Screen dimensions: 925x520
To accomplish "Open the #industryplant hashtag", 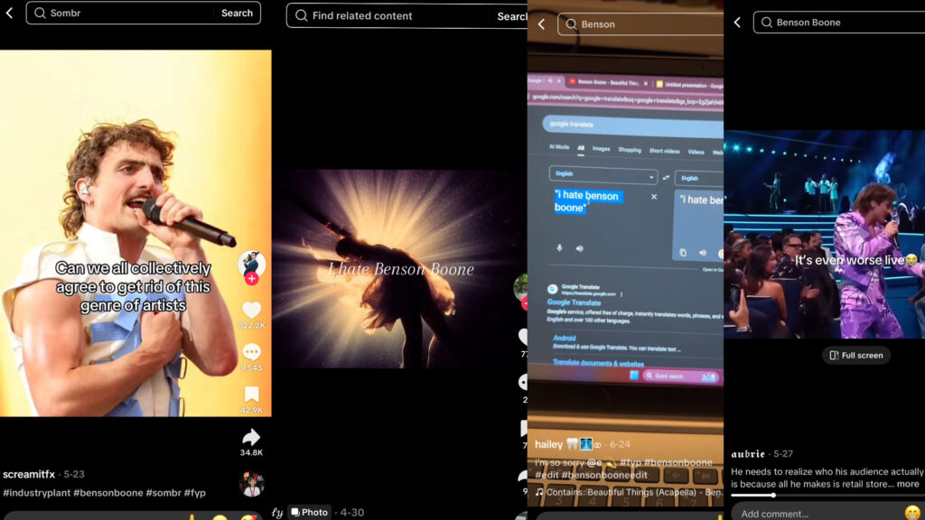I will click(x=36, y=493).
